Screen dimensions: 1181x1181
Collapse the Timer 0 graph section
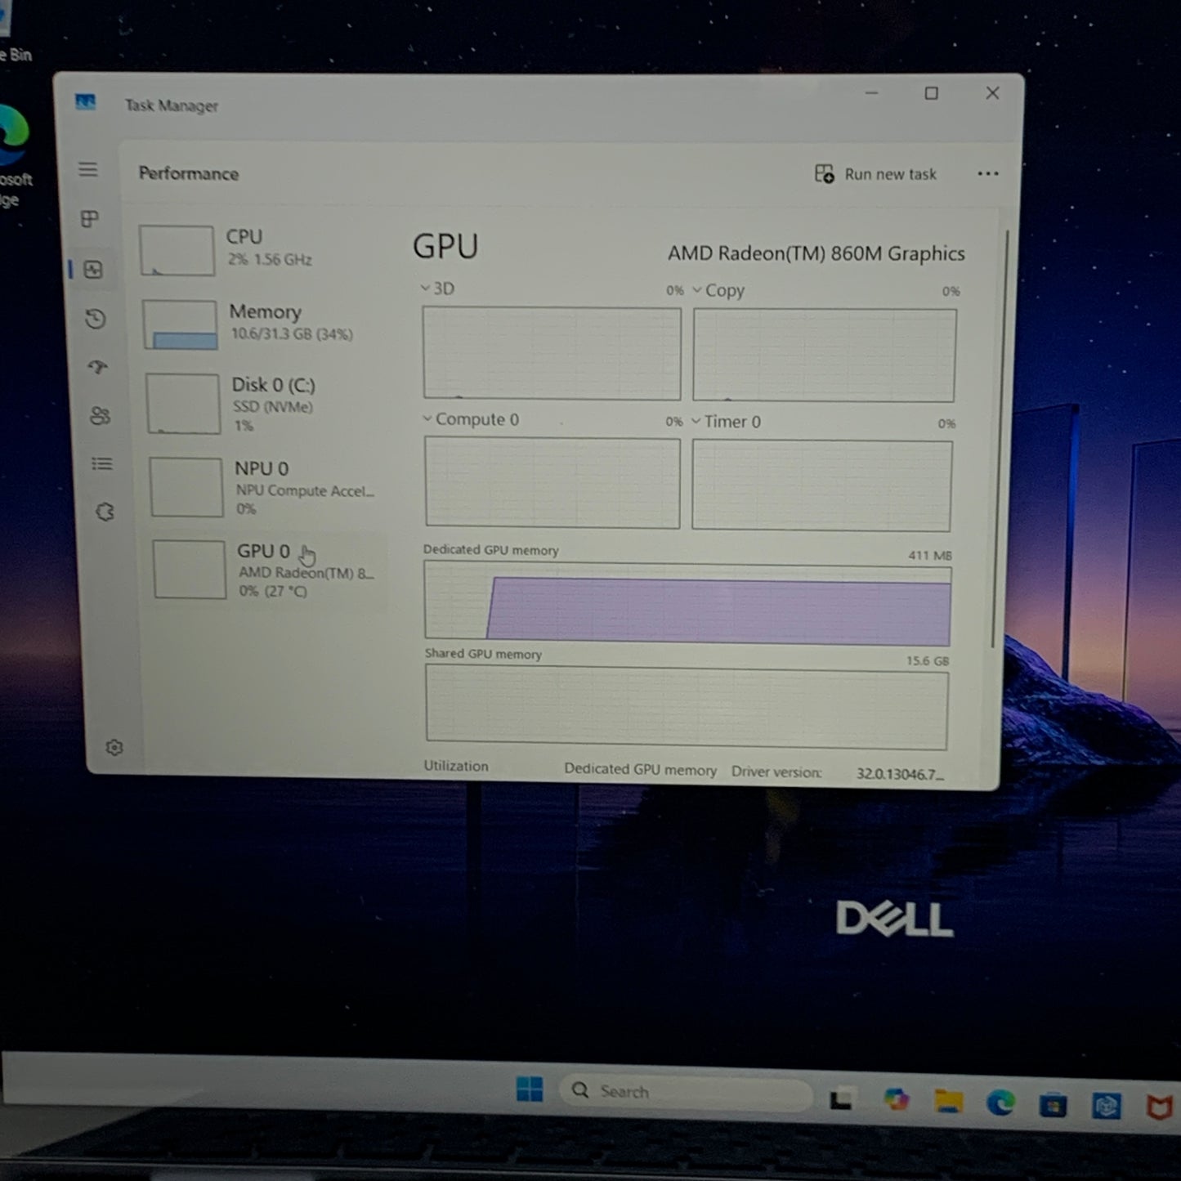(696, 422)
